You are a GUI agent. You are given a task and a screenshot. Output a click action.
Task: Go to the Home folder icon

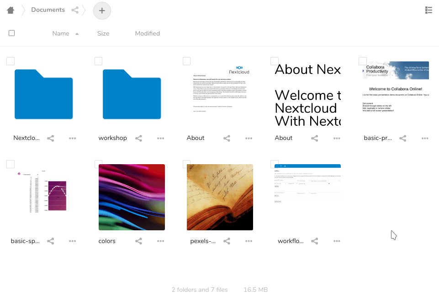pos(11,10)
